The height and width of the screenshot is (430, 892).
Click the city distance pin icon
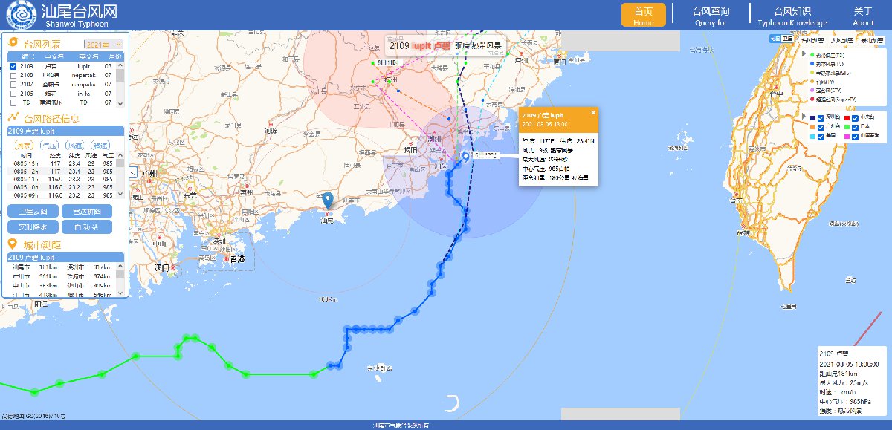[x=12, y=244]
